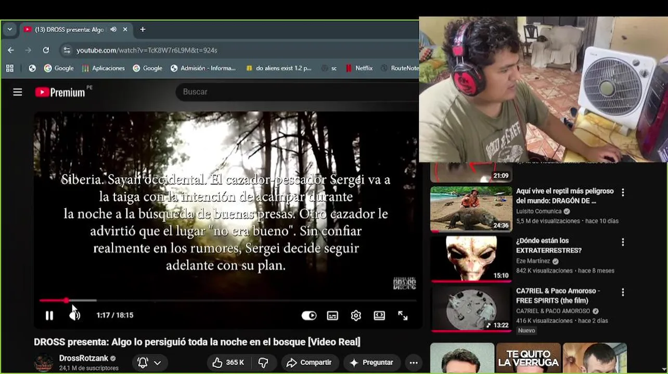
Task: Close the DROSS presenta tab
Action: [125, 30]
